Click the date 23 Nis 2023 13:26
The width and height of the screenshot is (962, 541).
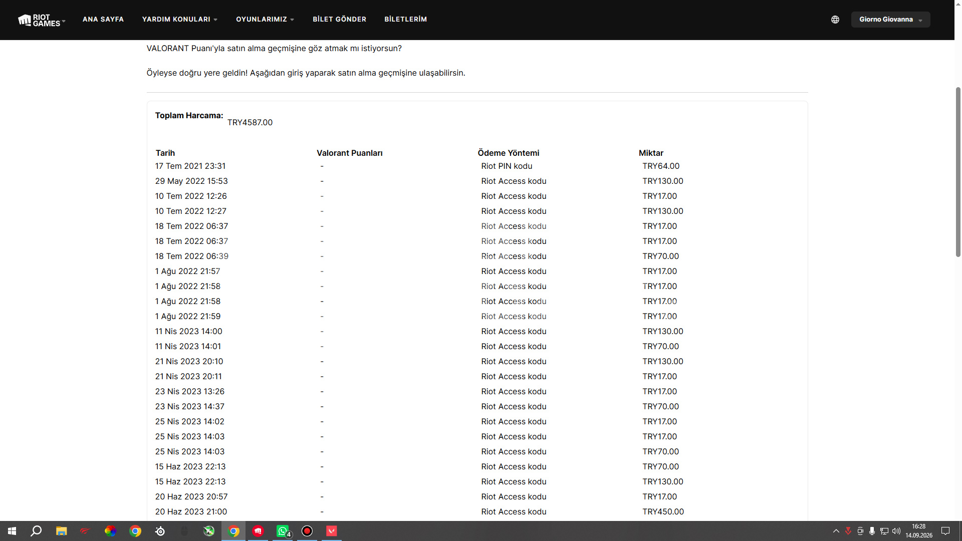(190, 392)
